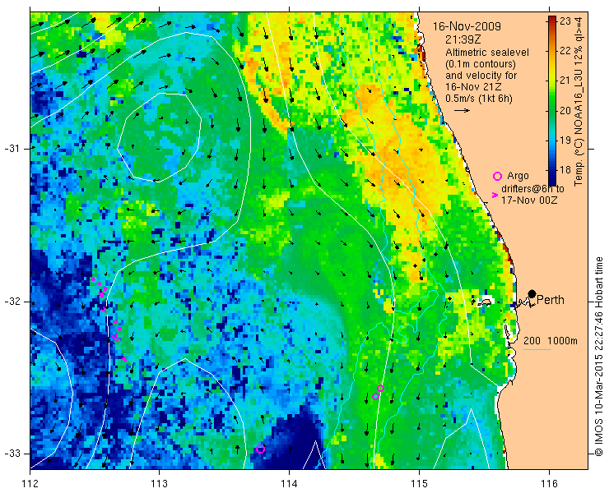
Task: Click the 0.5m/s velocity scale arrow
Action: pyautogui.click(x=463, y=111)
